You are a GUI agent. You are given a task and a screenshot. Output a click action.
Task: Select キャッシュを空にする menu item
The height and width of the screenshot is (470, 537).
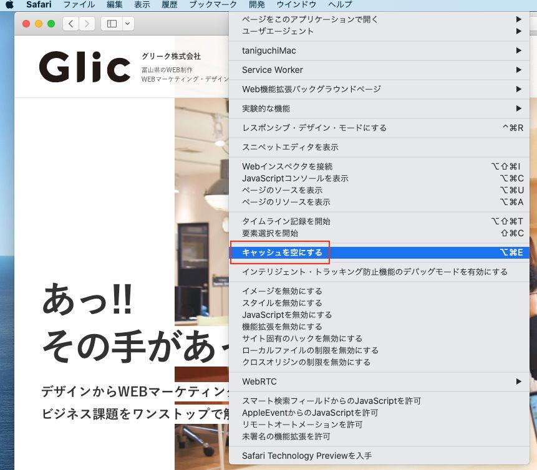(282, 252)
